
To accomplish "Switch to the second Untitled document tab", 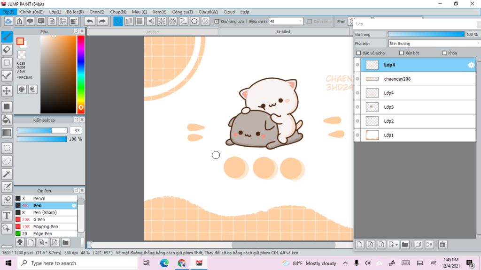I will click(x=283, y=31).
